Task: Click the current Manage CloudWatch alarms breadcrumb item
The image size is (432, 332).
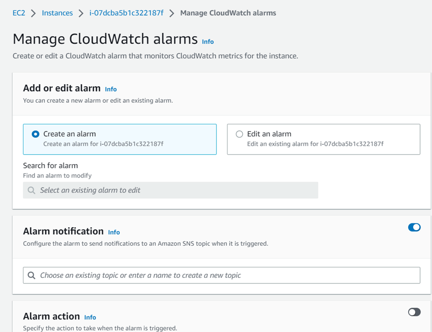Action: tap(228, 13)
